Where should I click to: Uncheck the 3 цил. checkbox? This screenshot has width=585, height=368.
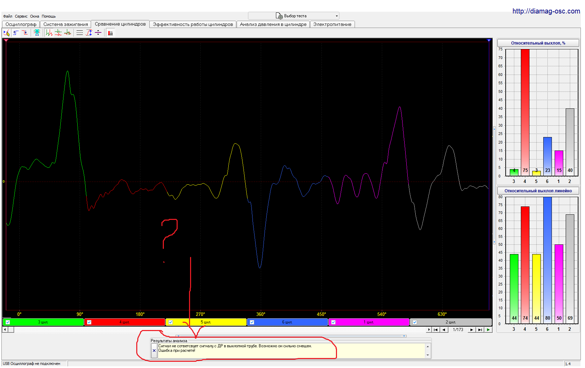[x=8, y=322]
